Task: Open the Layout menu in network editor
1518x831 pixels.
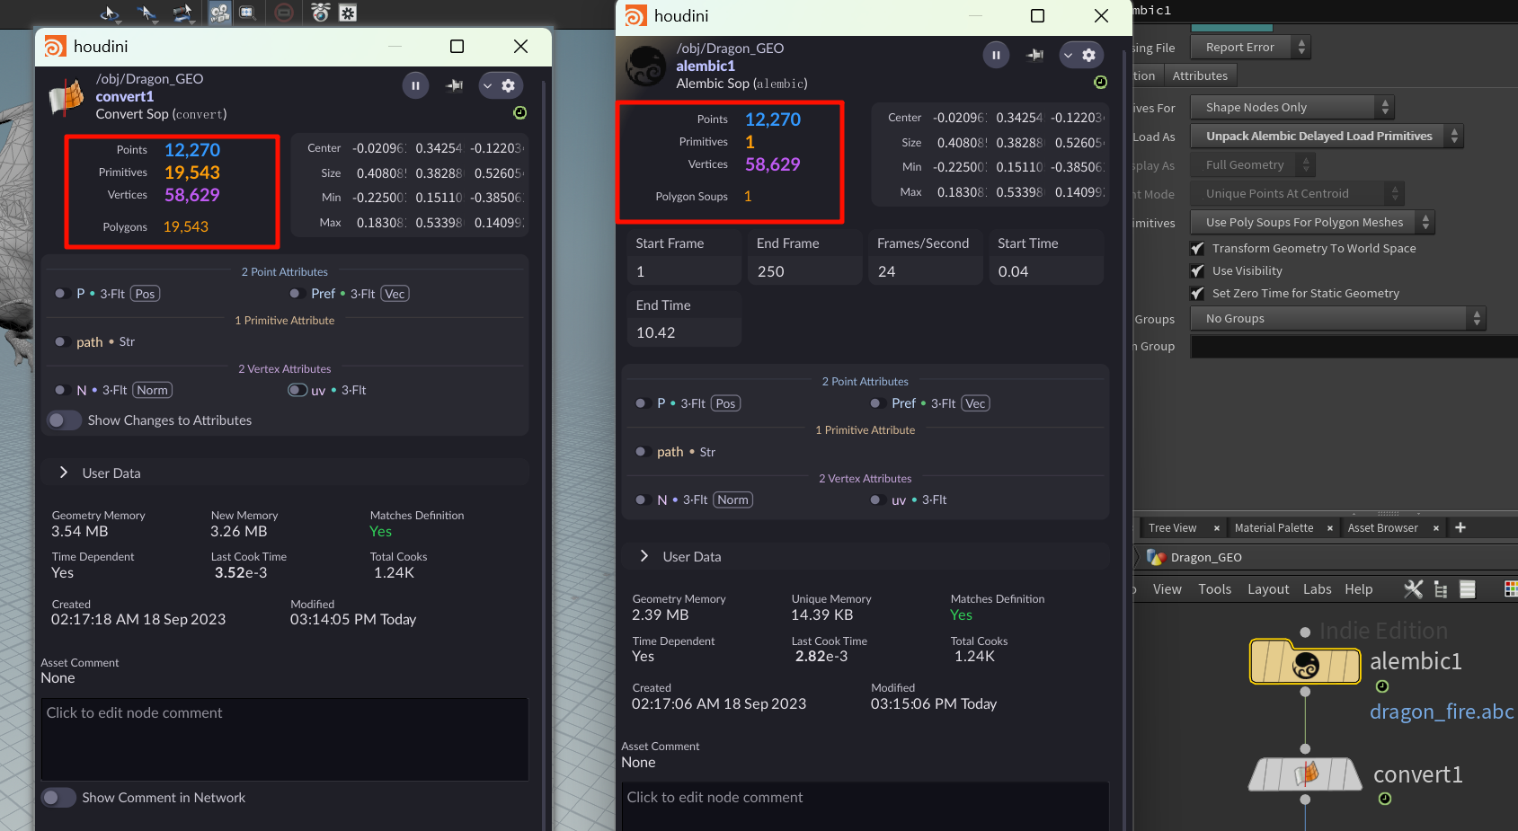Action: [1268, 589]
